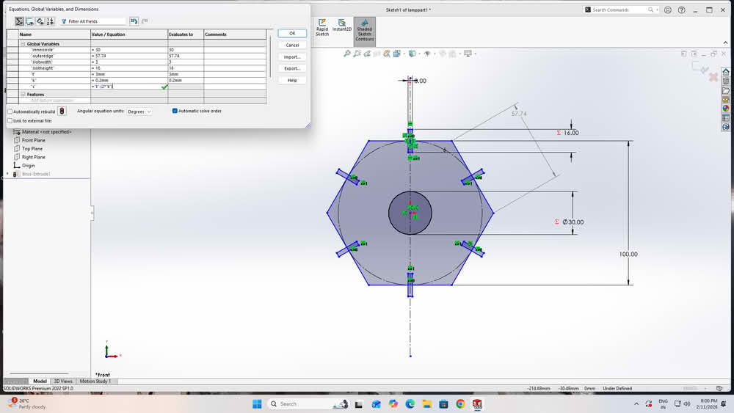Click the Help button in dialog

(x=292, y=80)
